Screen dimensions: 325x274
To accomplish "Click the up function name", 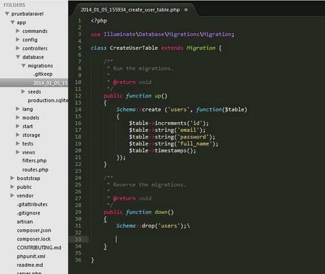I will coord(158,96).
